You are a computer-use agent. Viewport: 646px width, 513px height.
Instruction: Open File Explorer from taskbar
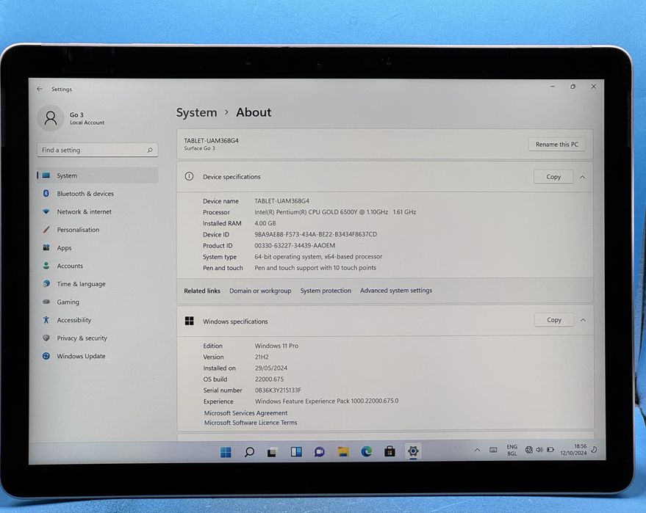click(x=342, y=451)
